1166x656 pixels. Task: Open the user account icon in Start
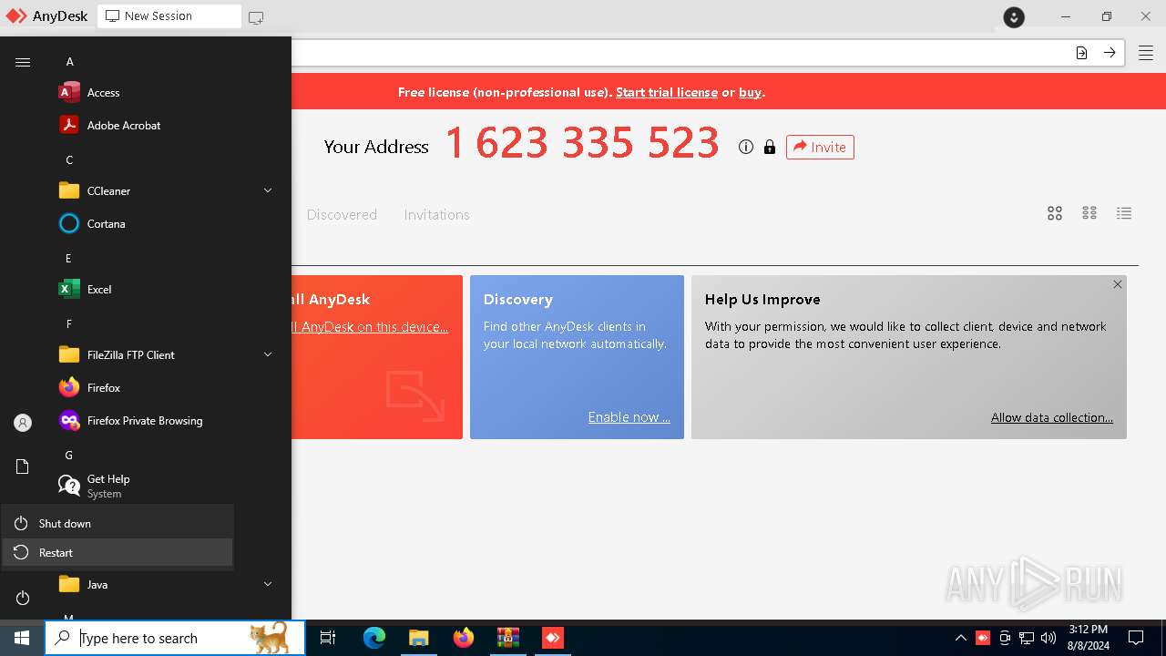[x=23, y=423]
